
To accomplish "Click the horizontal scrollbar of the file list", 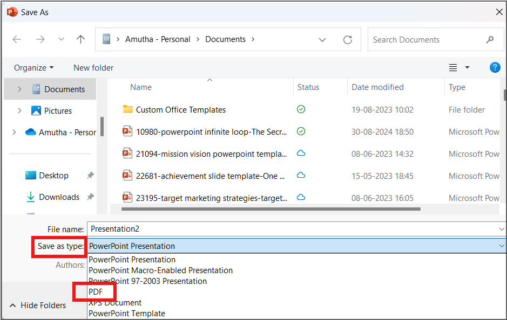I will click(x=271, y=209).
